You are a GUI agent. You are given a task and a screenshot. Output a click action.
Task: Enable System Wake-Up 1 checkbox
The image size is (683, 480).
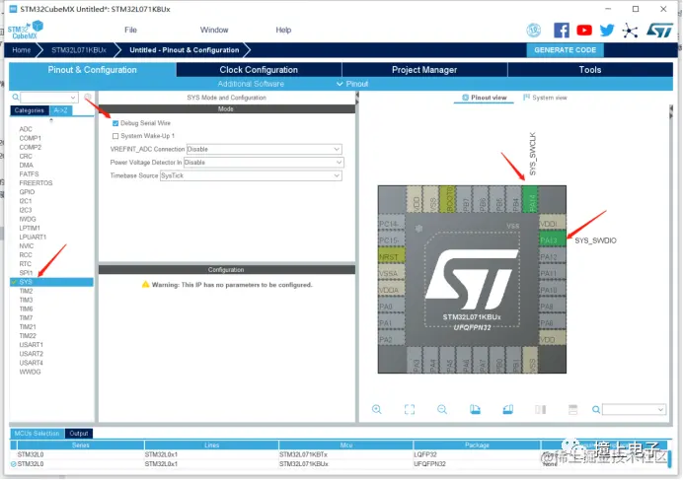click(x=115, y=136)
